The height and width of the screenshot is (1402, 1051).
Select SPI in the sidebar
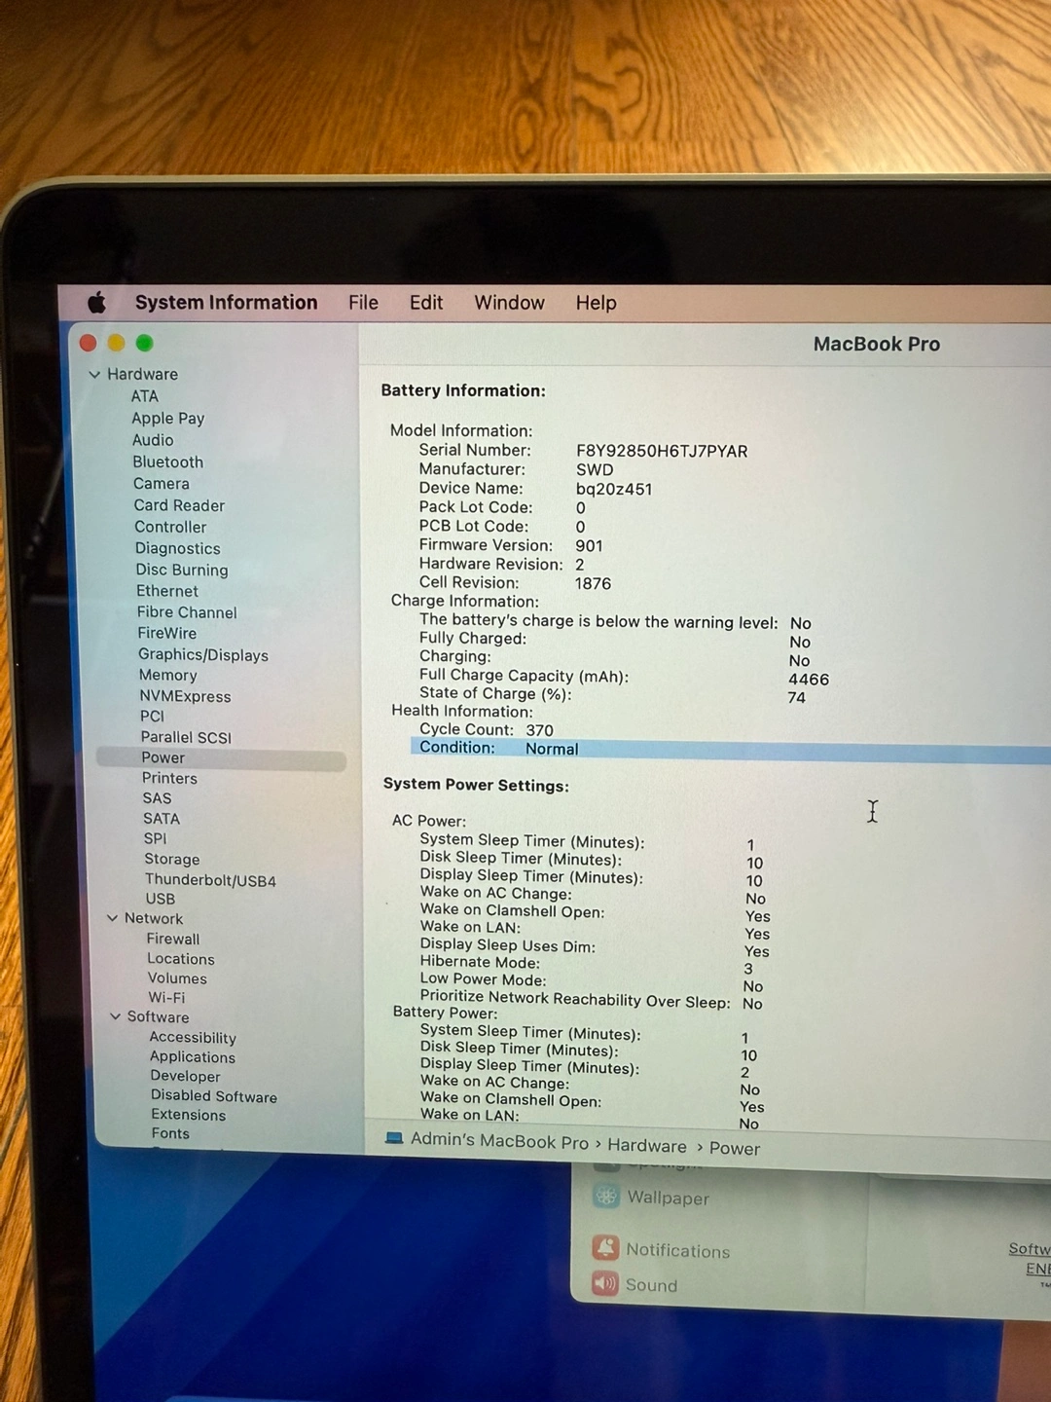(x=156, y=838)
